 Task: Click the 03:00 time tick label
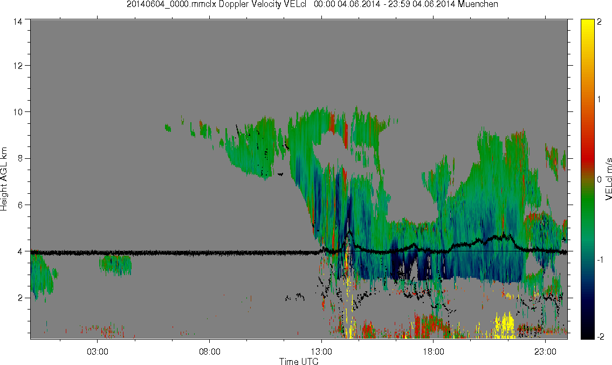97,352
